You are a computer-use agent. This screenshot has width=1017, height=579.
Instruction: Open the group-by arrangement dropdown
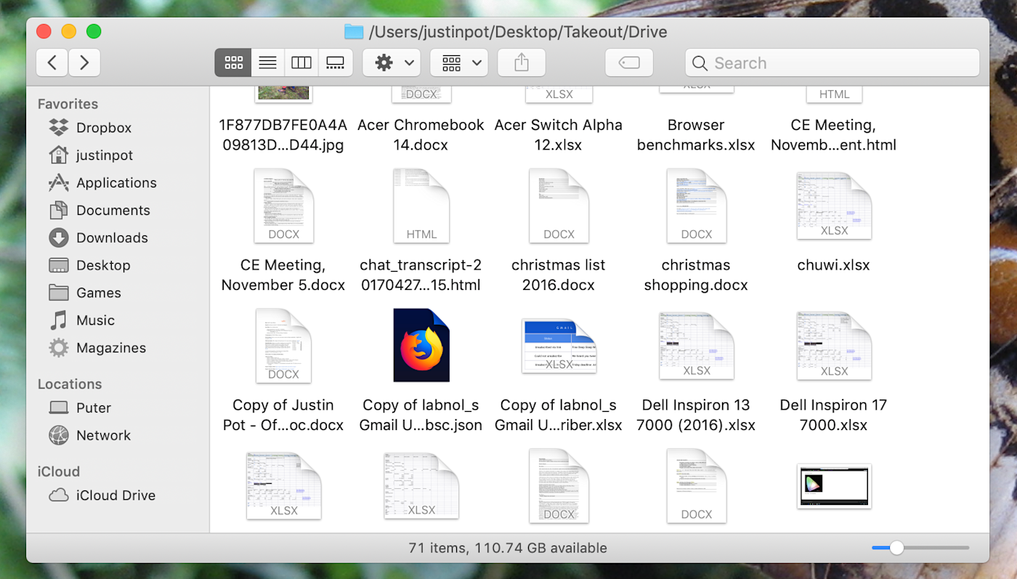point(459,63)
